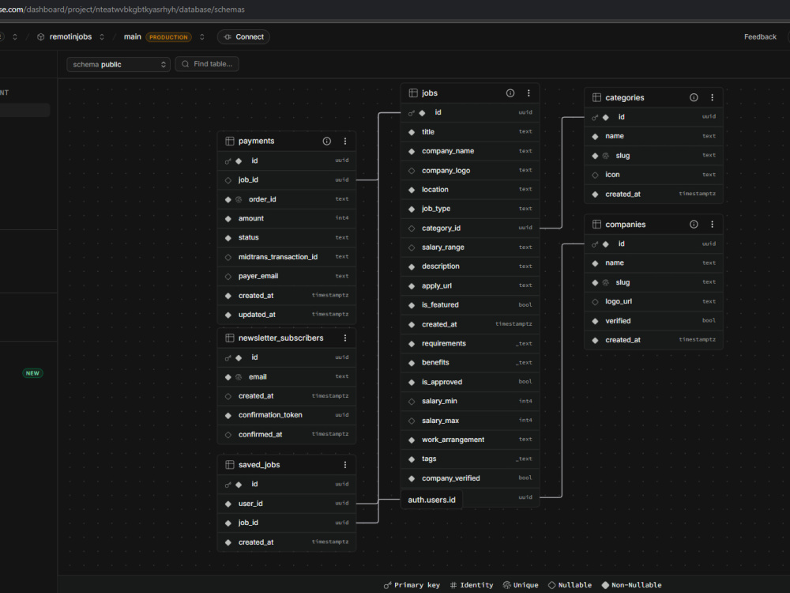Click the unique icon beside companies slug
This screenshot has width=790, height=593.
pyautogui.click(x=606, y=283)
